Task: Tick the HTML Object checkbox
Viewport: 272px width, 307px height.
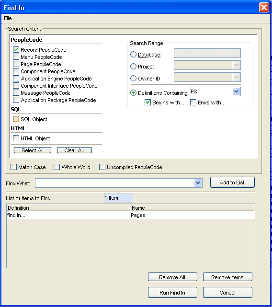Action: (x=16, y=138)
